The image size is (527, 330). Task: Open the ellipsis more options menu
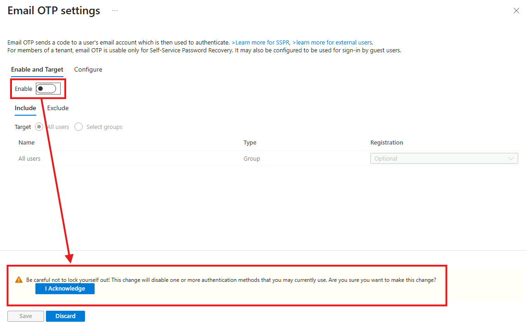[115, 11]
